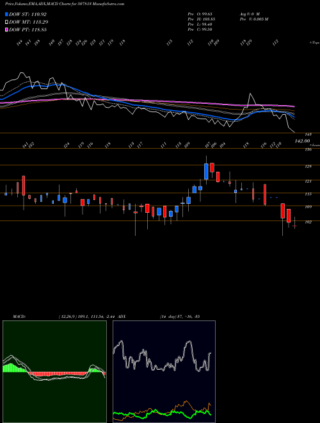This screenshot has width=320, height=423.
Task: Click the 'Pre H: 103.85' high value
Action: [201, 19]
